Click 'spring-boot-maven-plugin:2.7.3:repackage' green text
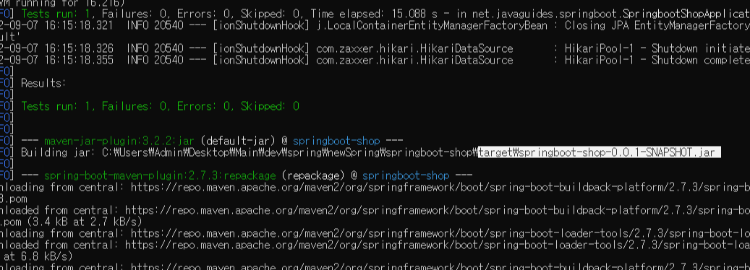750x270 pixels. pyautogui.click(x=160, y=176)
